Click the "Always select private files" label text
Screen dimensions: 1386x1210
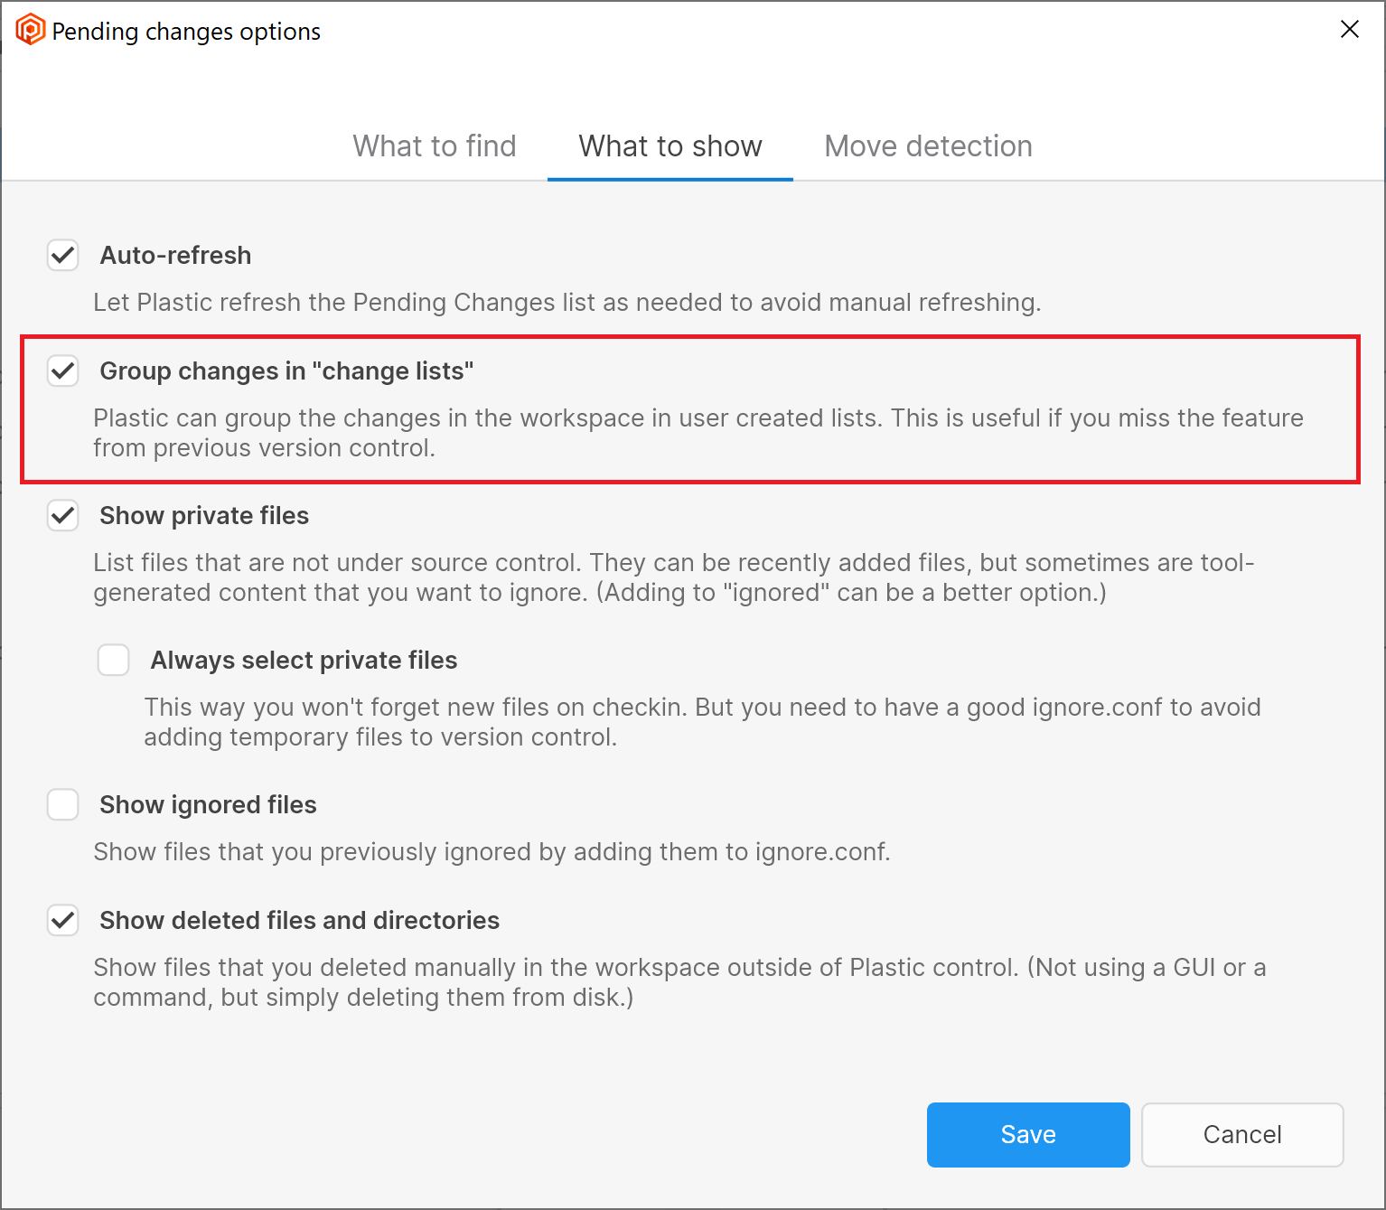304,661
